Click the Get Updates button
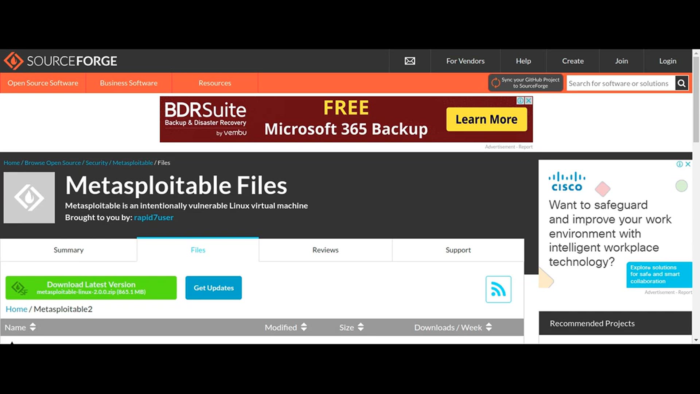 [x=213, y=288]
